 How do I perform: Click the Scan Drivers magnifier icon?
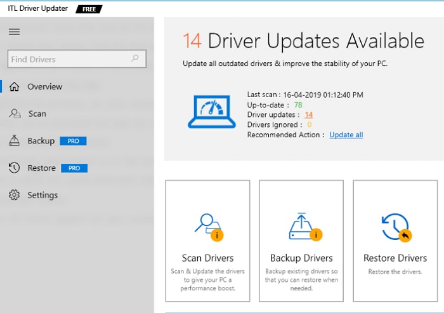209,227
